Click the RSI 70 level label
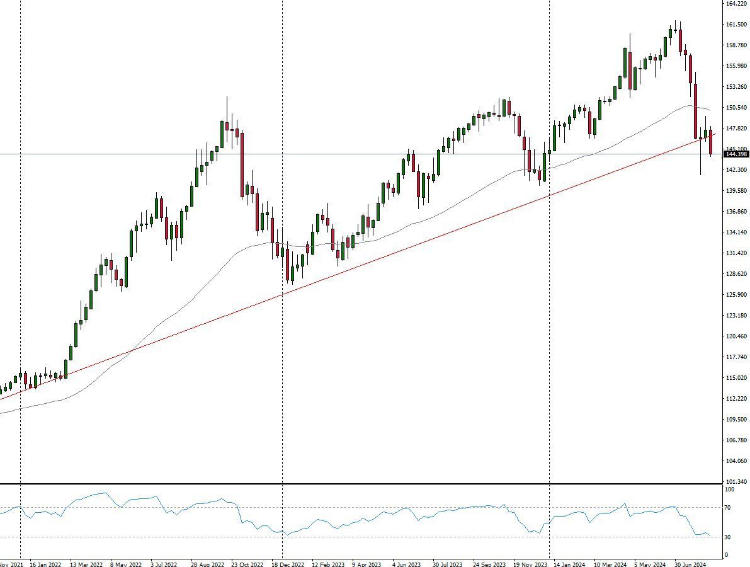This screenshot has width=750, height=567. click(730, 507)
